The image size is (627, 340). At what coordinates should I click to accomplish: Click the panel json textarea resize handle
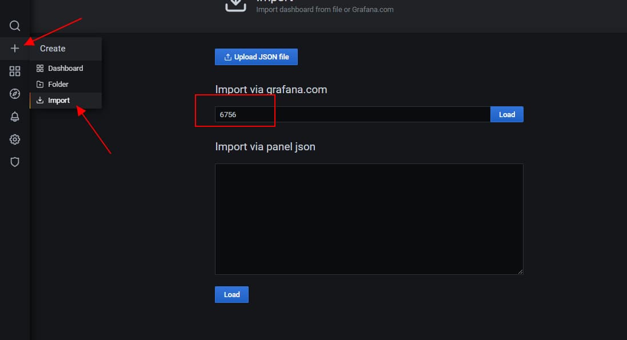coord(520,271)
